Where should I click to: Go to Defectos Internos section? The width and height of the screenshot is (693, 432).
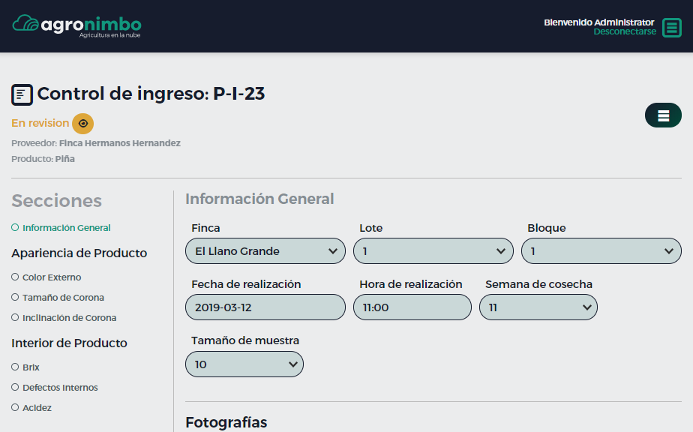pos(60,388)
